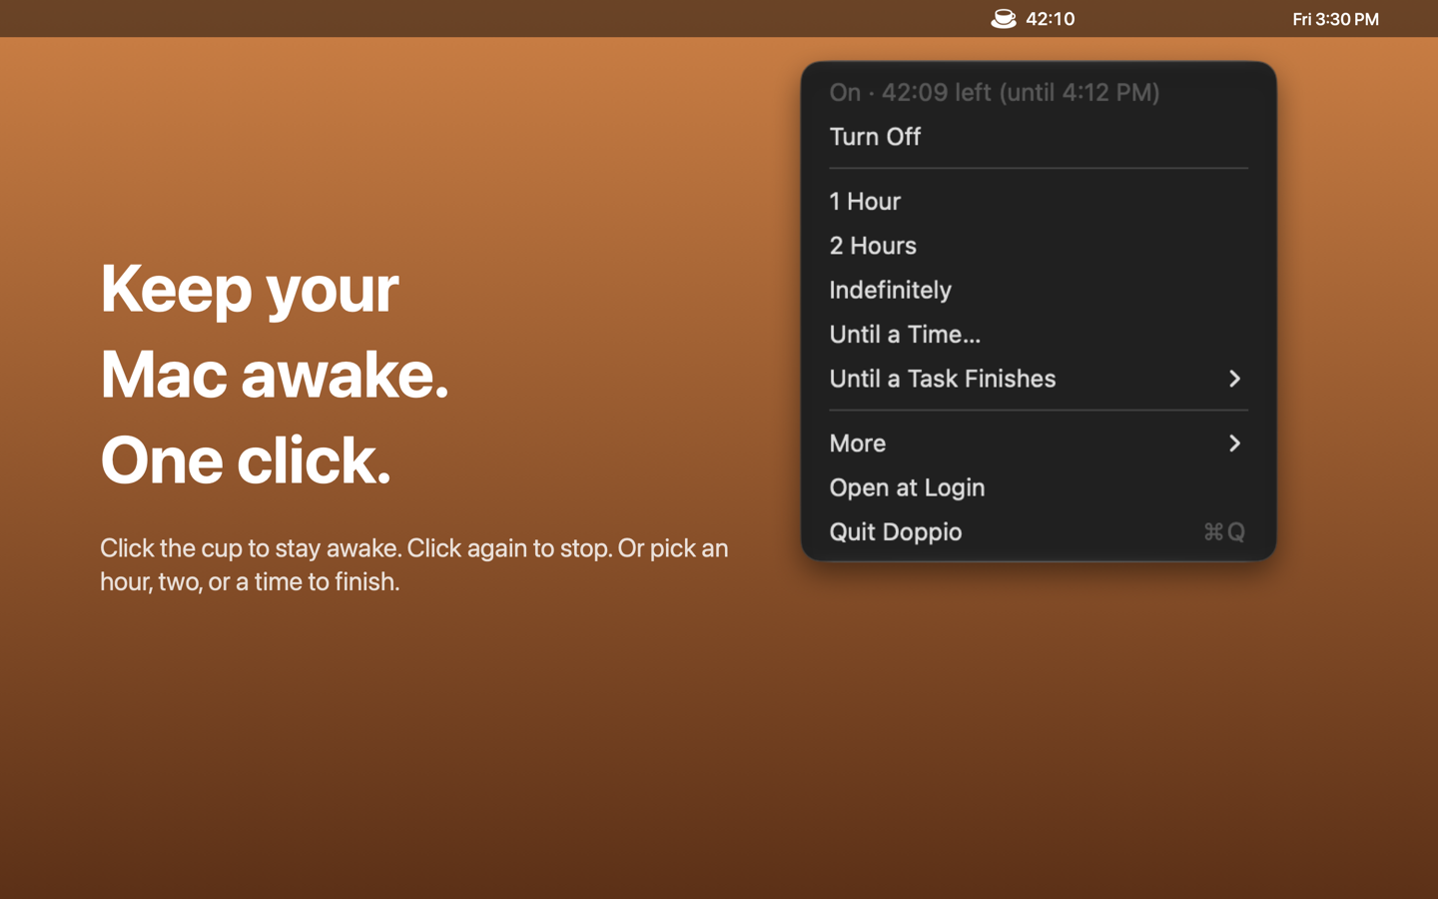This screenshot has width=1438, height=899.
Task: Quit Doppio from the menu
Action: [1039, 532]
